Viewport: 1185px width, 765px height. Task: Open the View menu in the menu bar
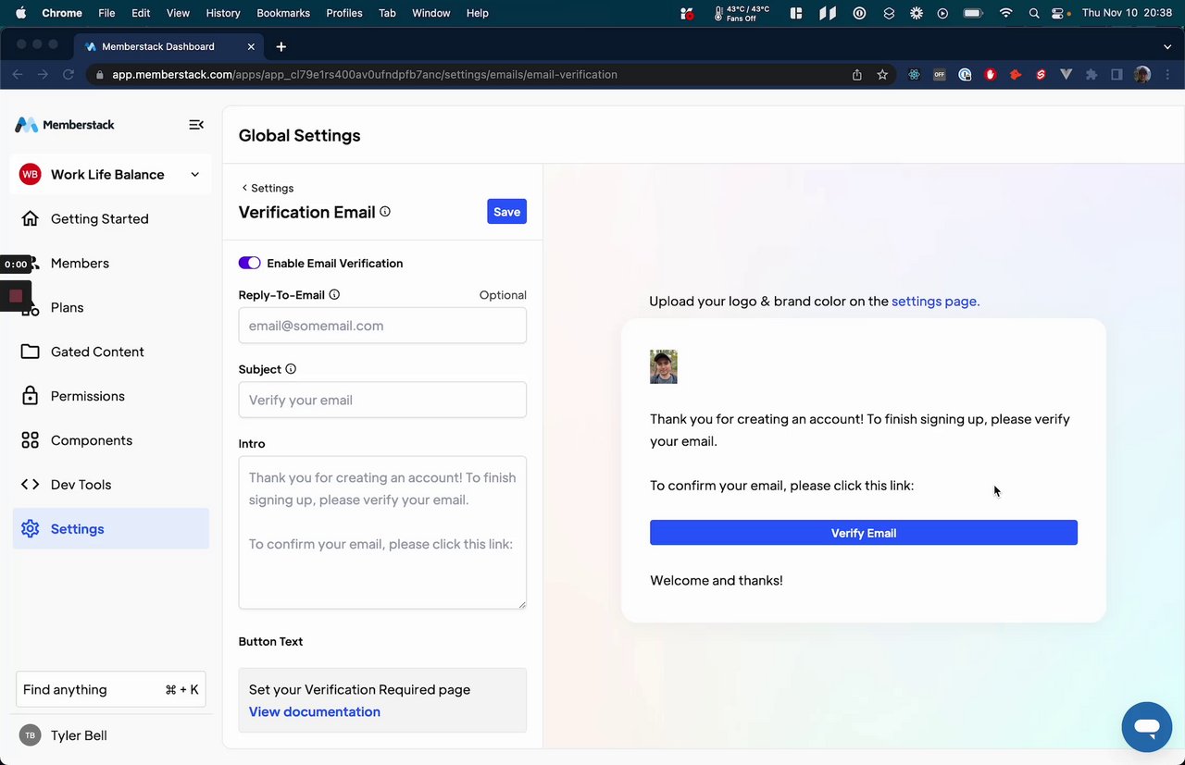tap(178, 13)
